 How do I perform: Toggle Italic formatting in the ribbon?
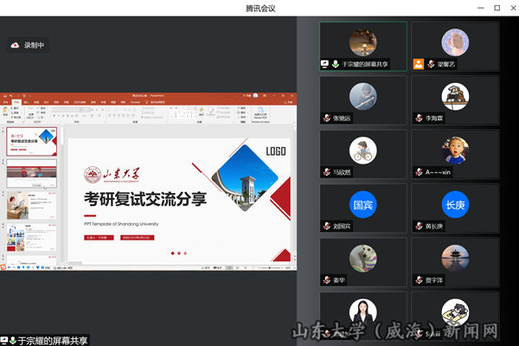click(x=59, y=116)
